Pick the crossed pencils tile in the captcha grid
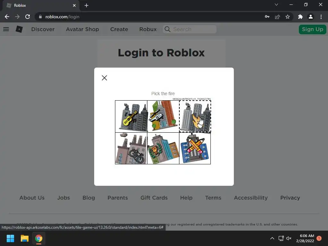Viewport: 328px width, 246px height. pos(195,148)
